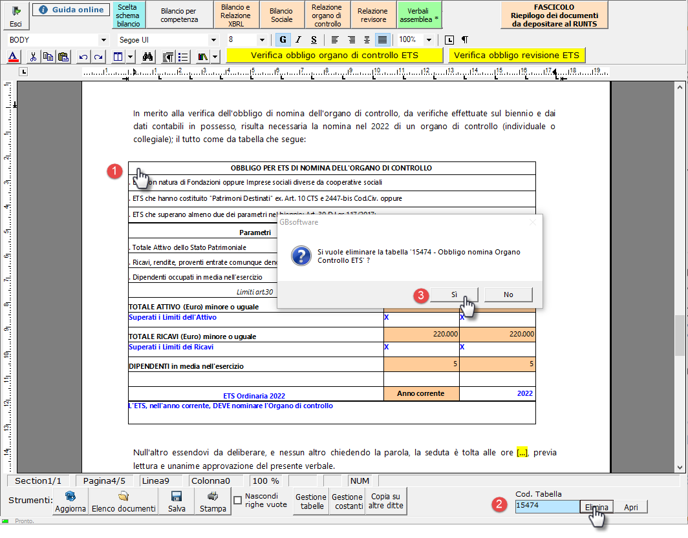Viewport: 688px width, 538px height.
Task: Open Elenco documenti folder tool
Action: (124, 502)
